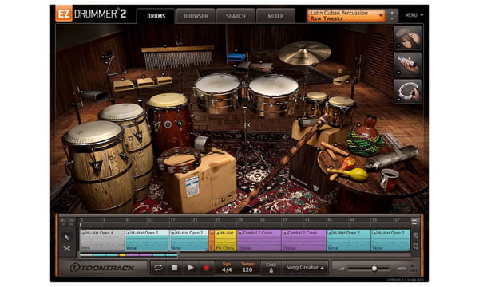Select the Hi-Hat Open 4 Intro block
Viewport: 479px width, 287px height.
click(x=102, y=240)
